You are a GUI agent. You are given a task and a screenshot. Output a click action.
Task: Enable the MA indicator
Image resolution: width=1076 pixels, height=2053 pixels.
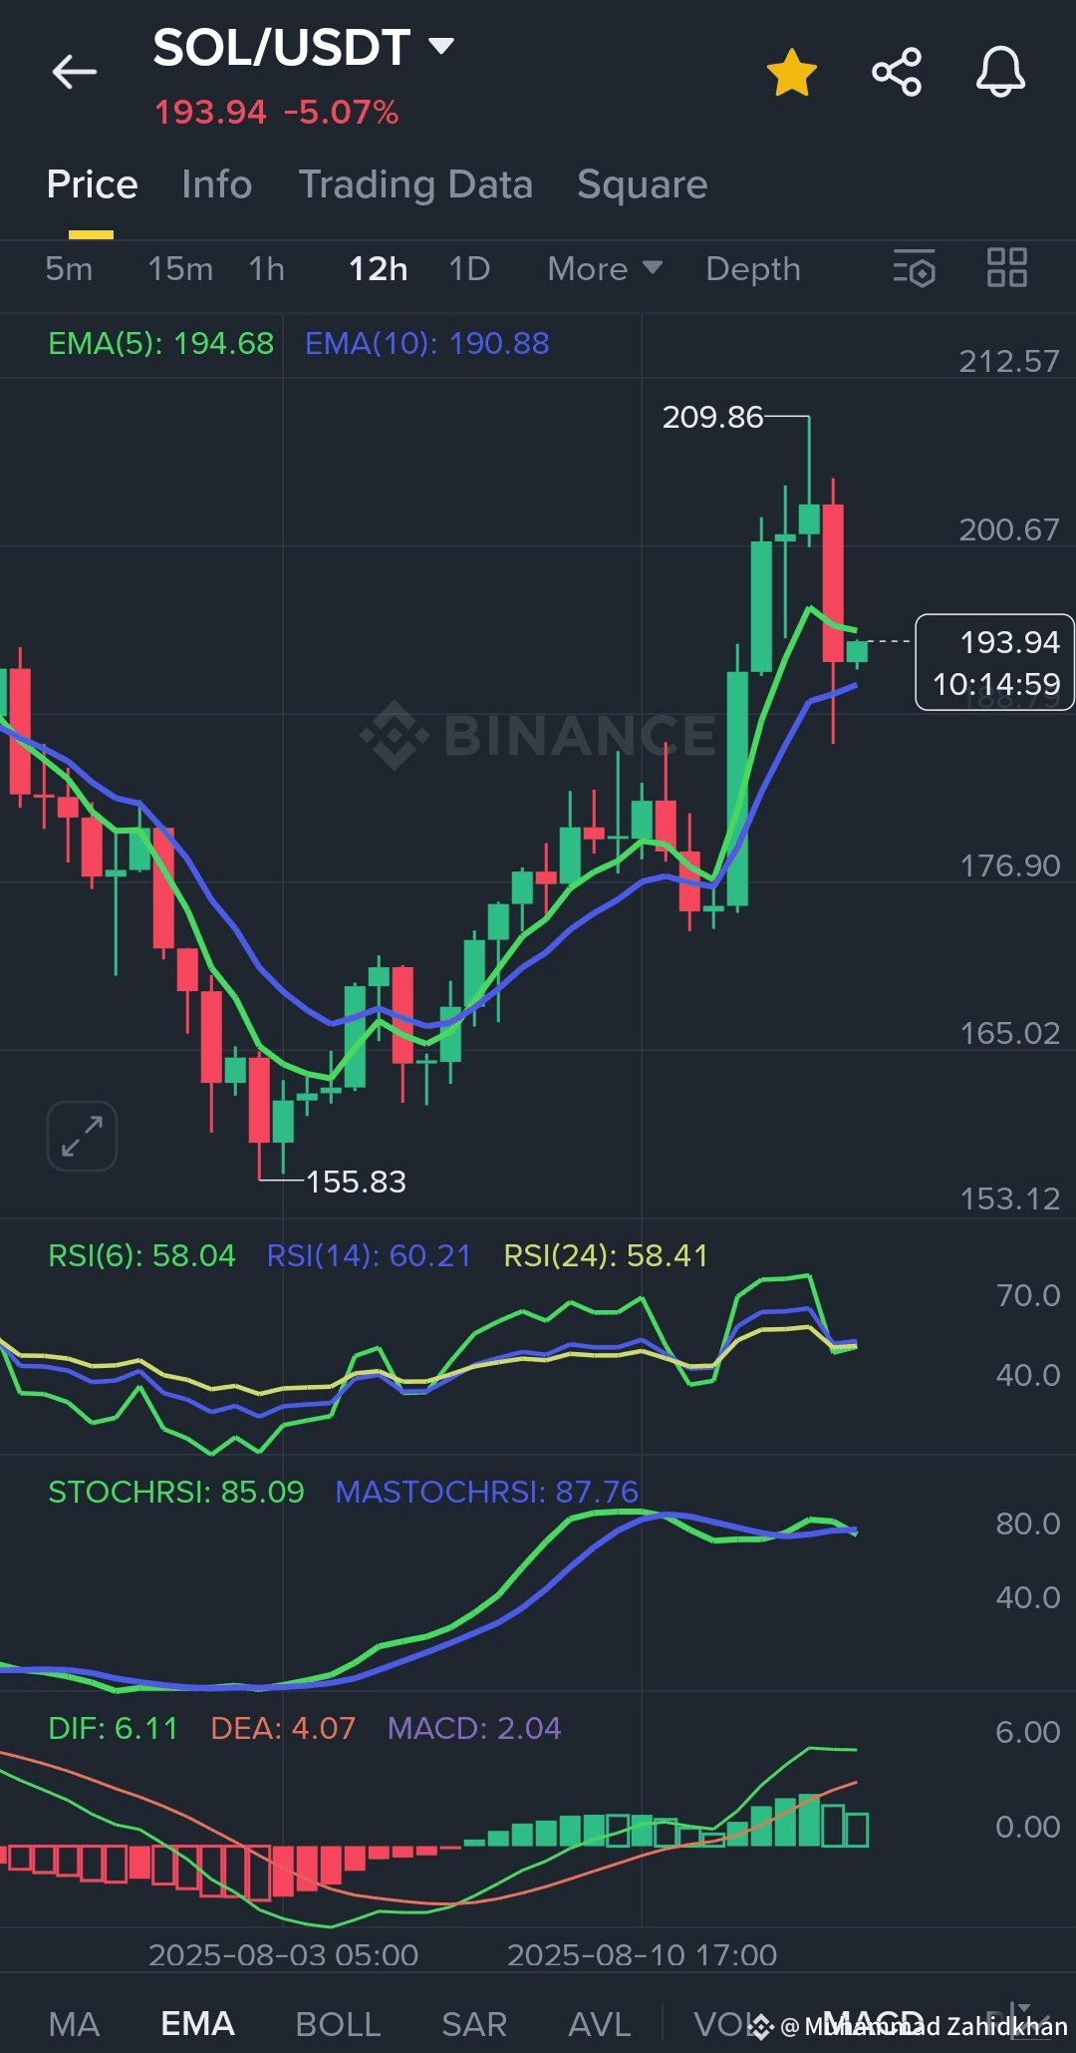point(74,2024)
